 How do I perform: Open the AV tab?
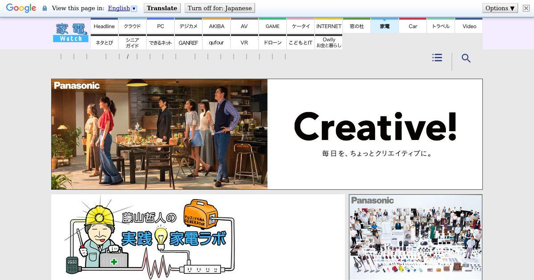tap(244, 26)
